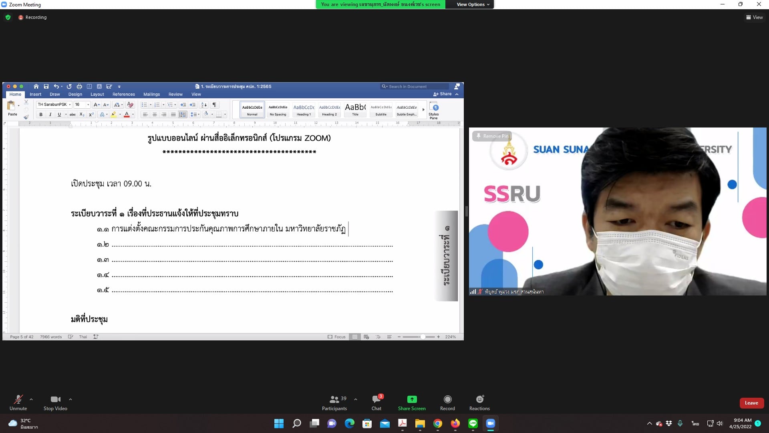Stop Video in Zoom toolbar

tap(55, 402)
